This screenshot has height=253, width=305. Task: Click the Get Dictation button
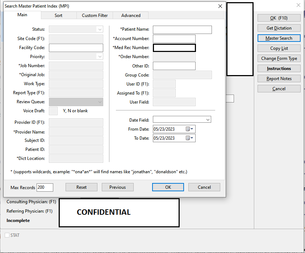(279, 28)
